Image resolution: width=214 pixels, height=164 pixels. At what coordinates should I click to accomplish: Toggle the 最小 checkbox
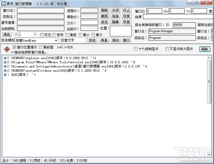[x=80, y=35]
